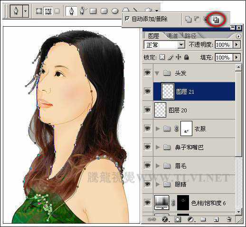Switch to the 图层 tab
The image size is (246, 227).
153,36
